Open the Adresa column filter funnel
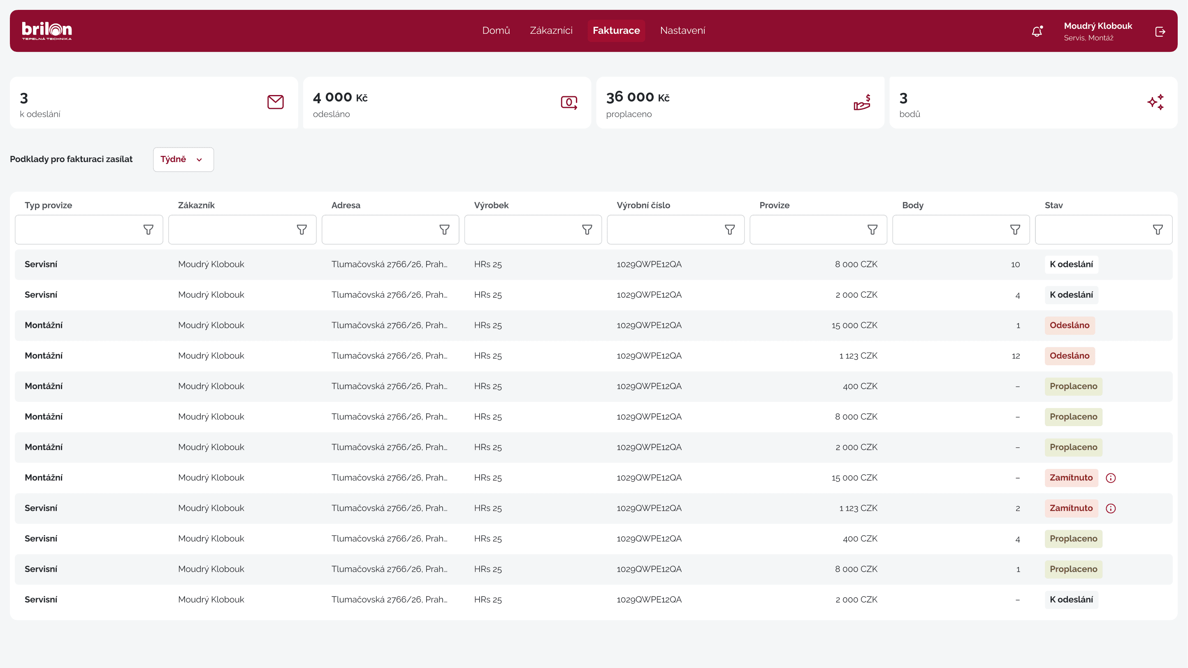The width and height of the screenshot is (1188, 668). (444, 230)
